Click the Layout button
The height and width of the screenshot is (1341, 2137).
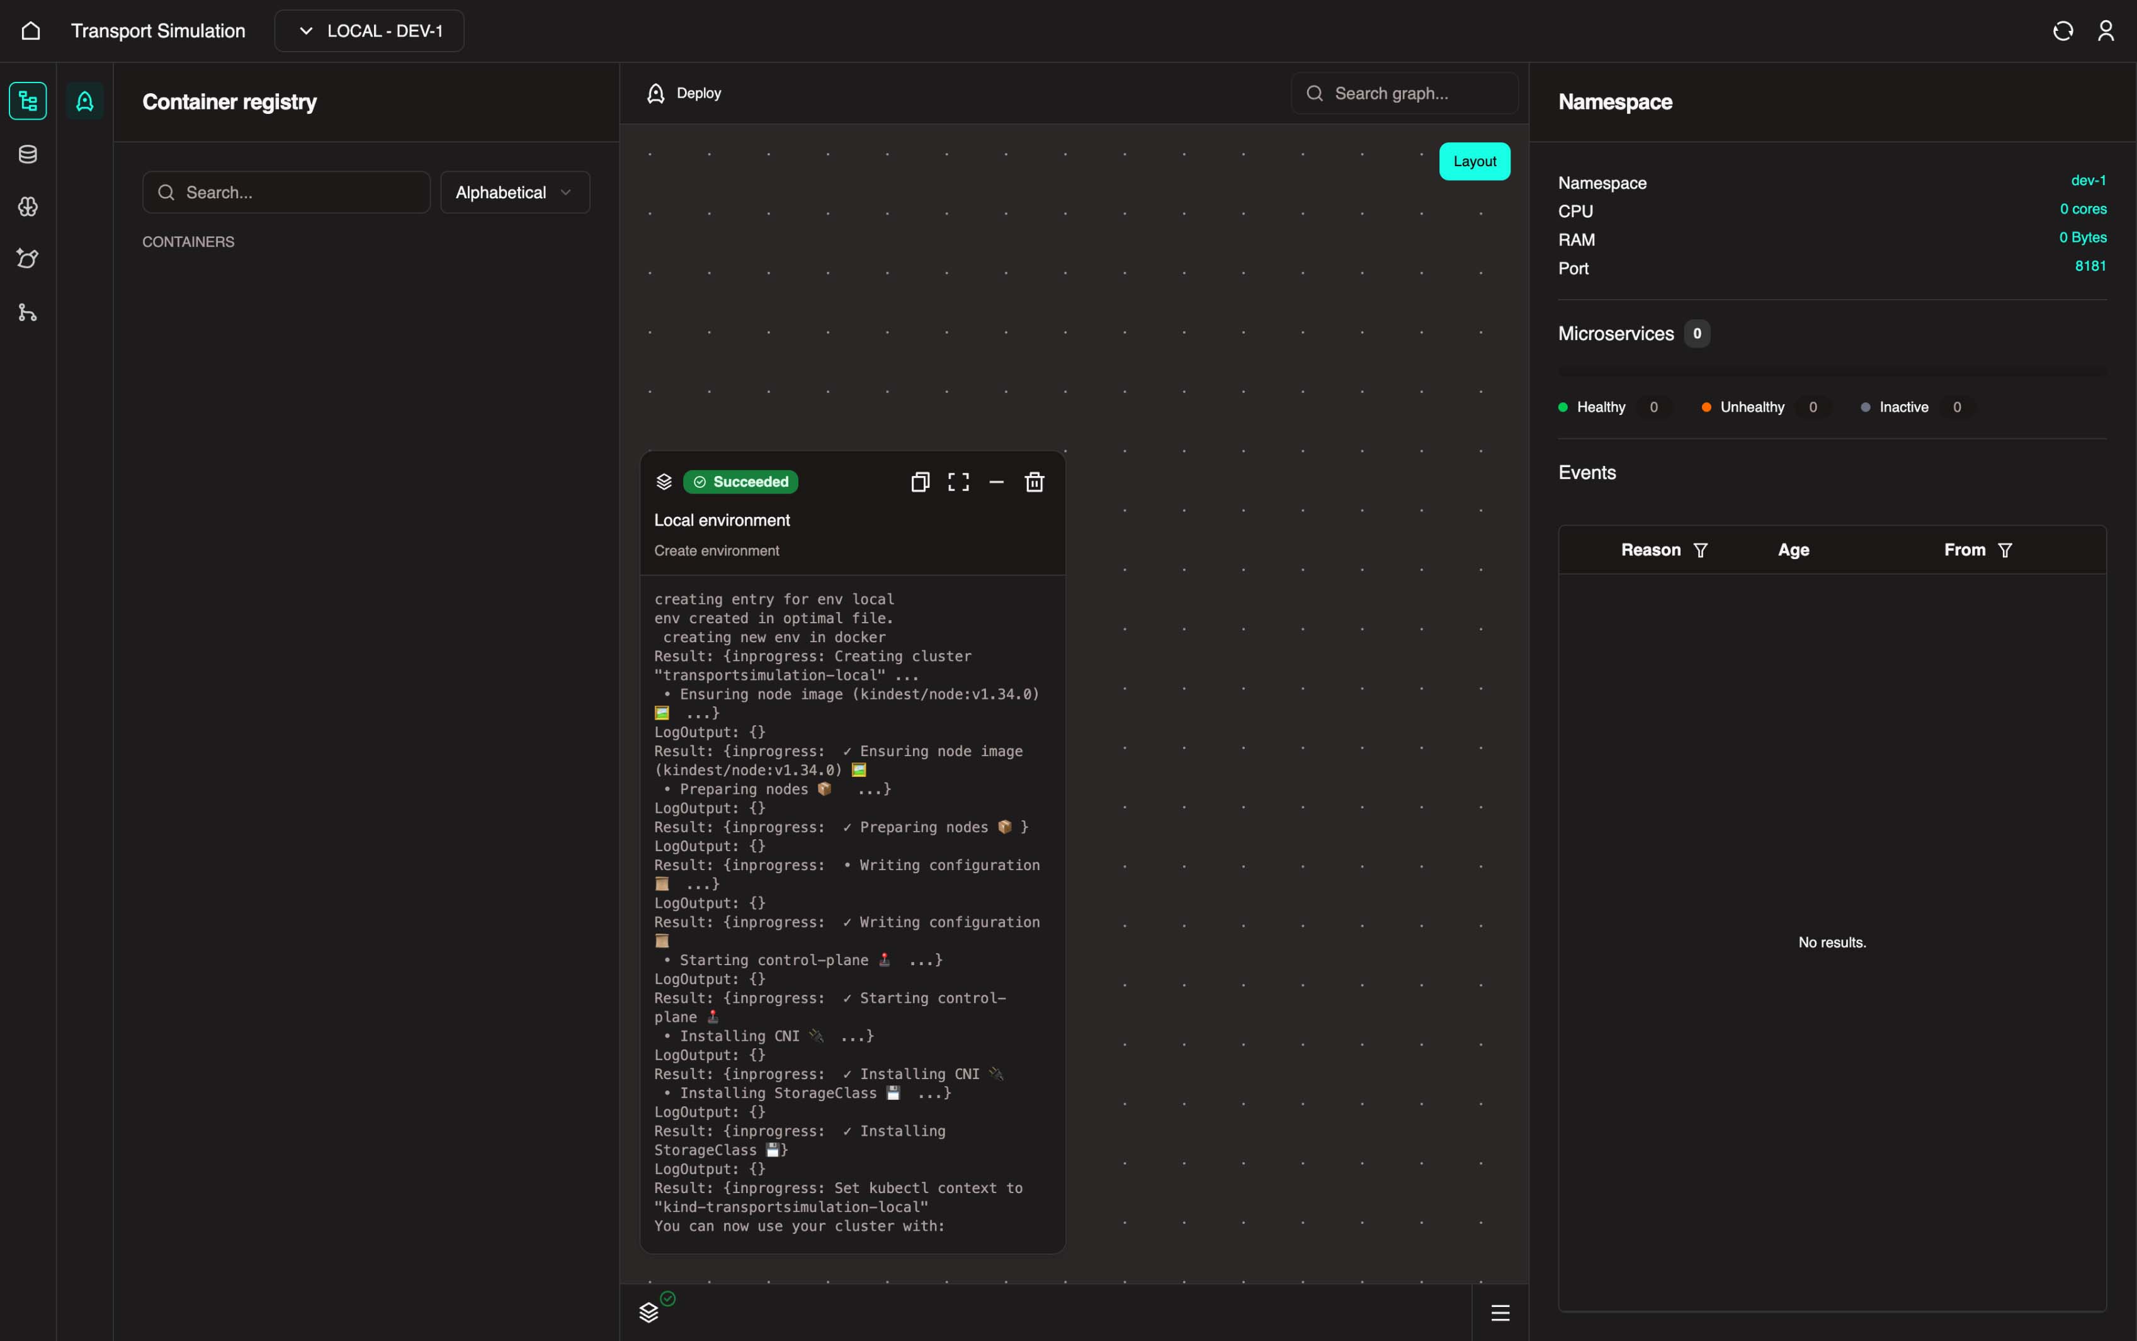coord(1475,161)
